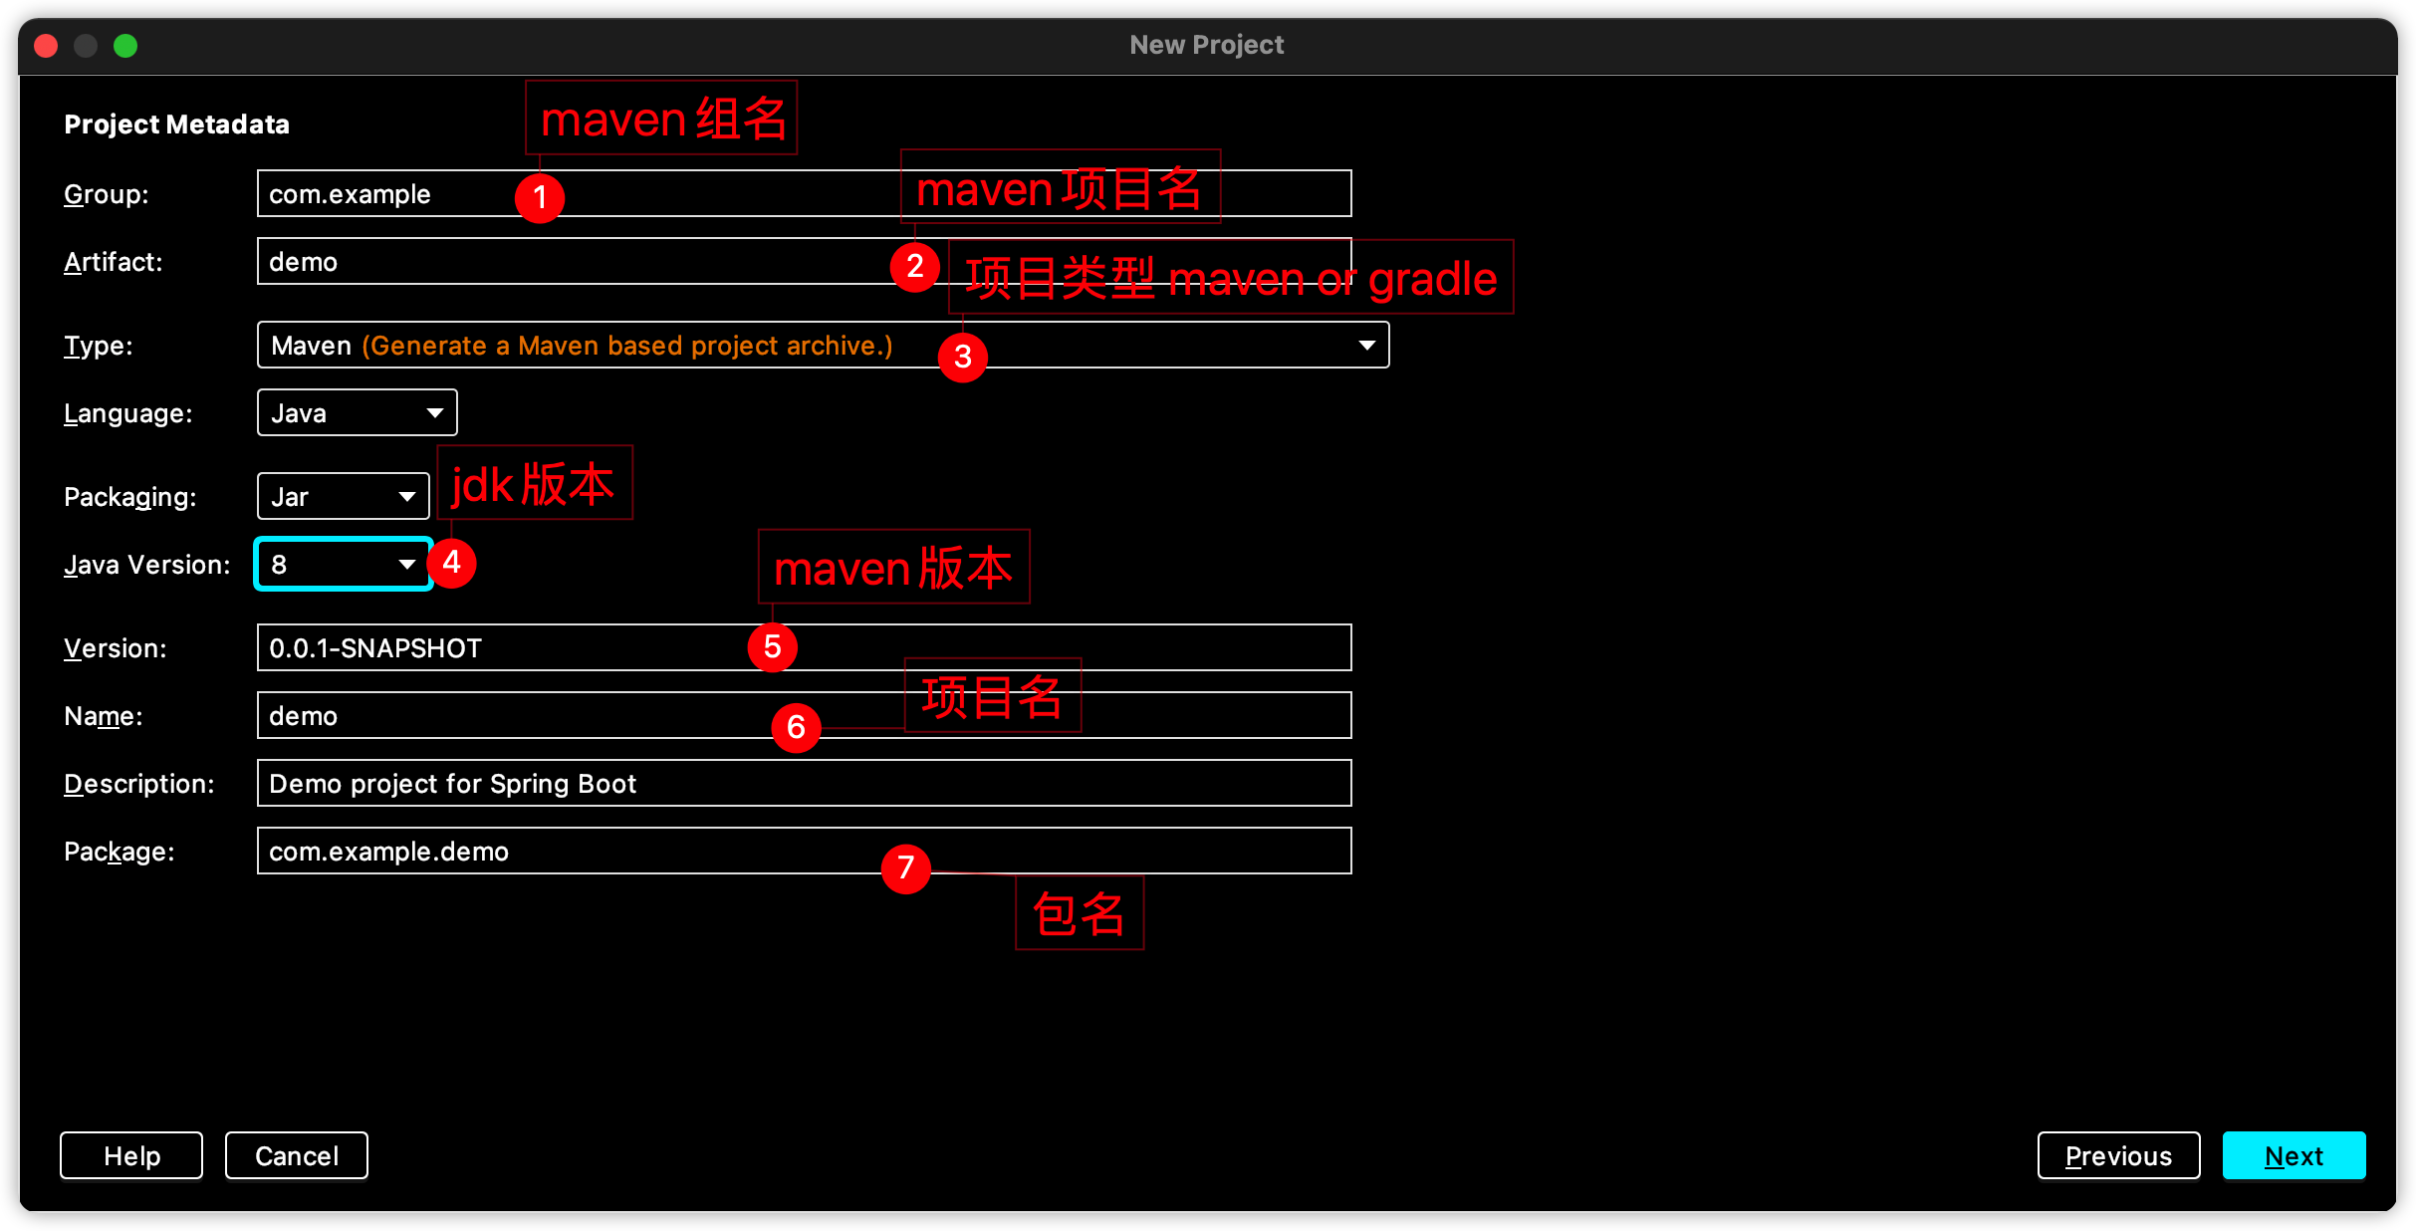Click the Cancel button
Viewport: 2416px width, 1231px height.
297,1155
